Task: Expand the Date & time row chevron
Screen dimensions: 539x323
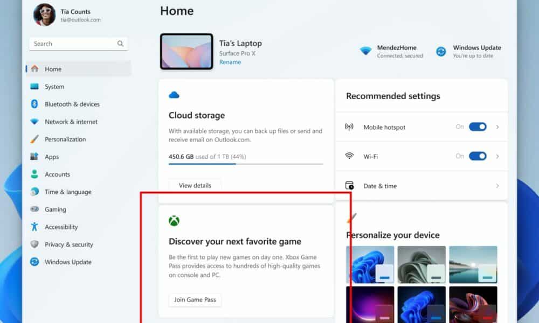Action: [x=497, y=186]
